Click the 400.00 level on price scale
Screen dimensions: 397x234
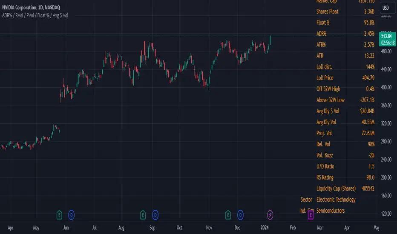point(386,88)
